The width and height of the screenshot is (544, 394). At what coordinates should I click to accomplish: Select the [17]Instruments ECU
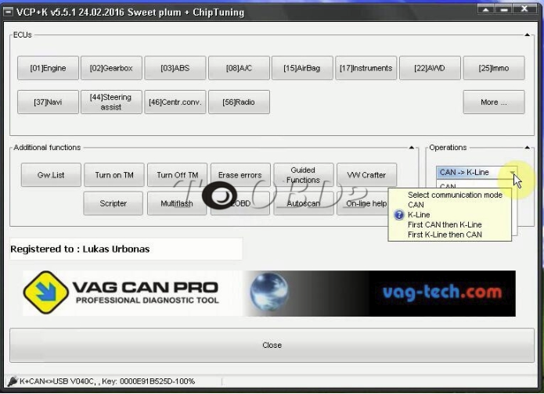(x=366, y=68)
